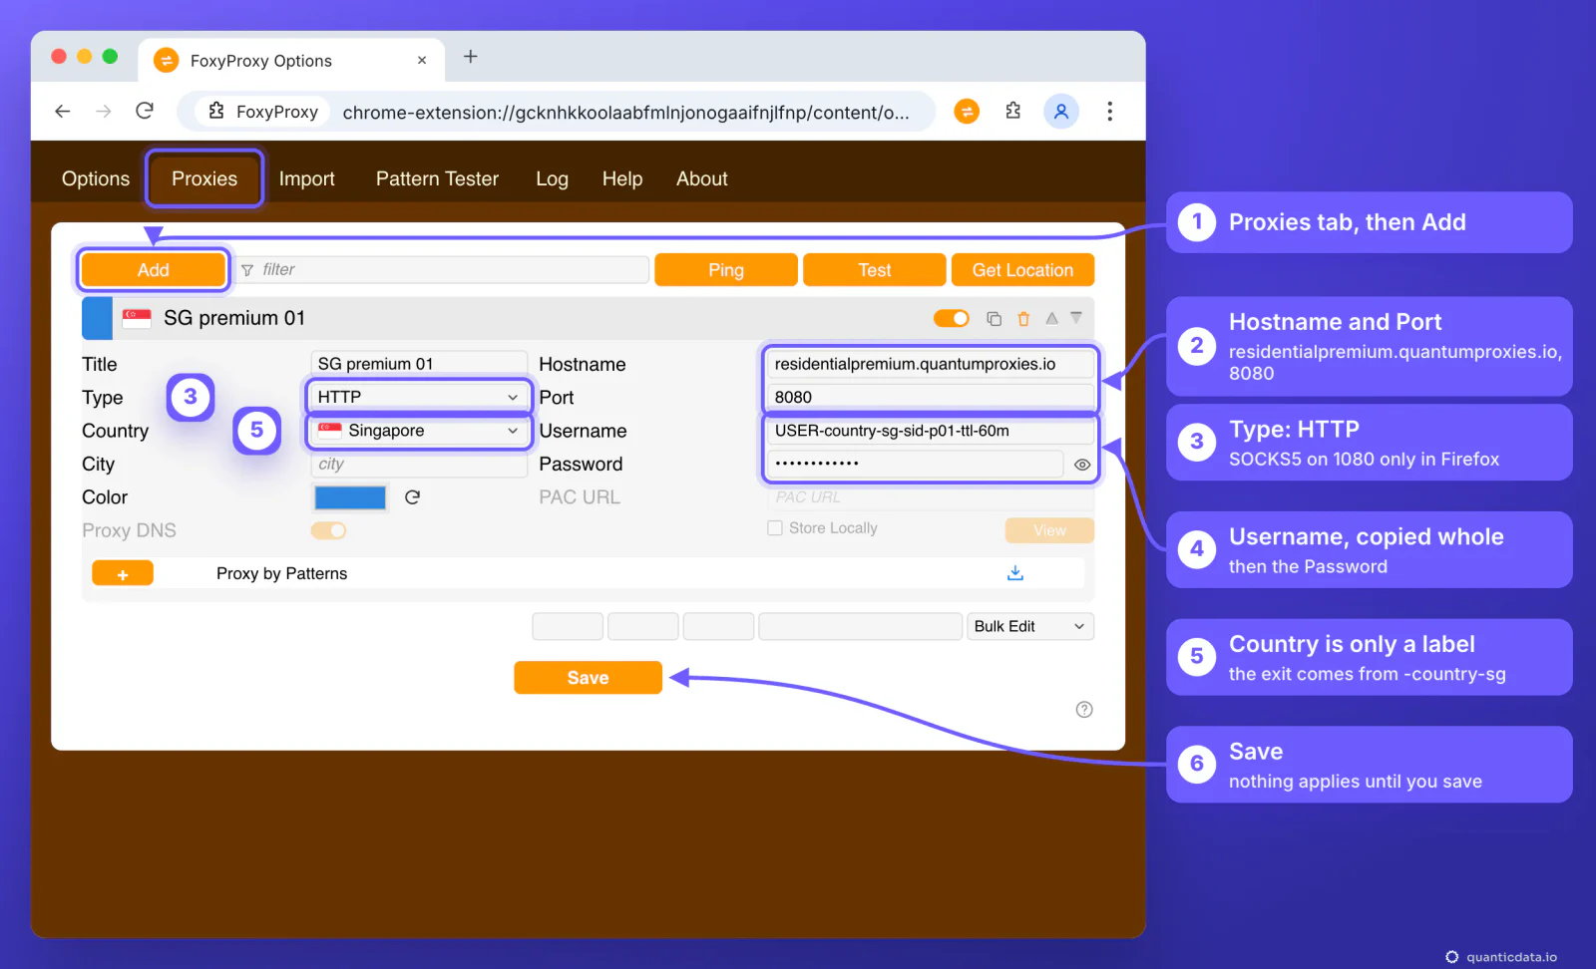Click the Get Location button

tap(1022, 270)
